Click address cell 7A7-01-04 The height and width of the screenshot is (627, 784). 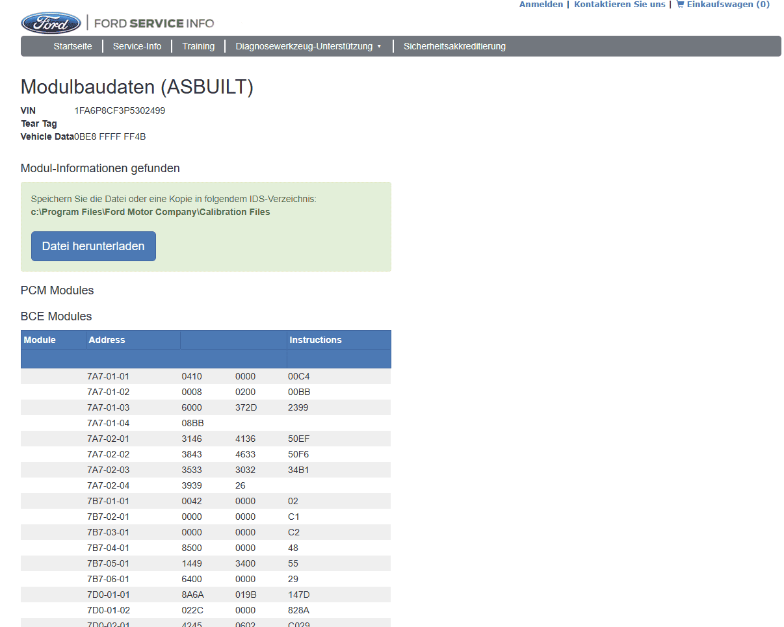108,423
